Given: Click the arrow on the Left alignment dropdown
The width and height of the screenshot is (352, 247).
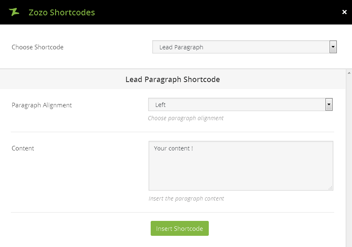Looking at the screenshot, I should [x=329, y=105].
